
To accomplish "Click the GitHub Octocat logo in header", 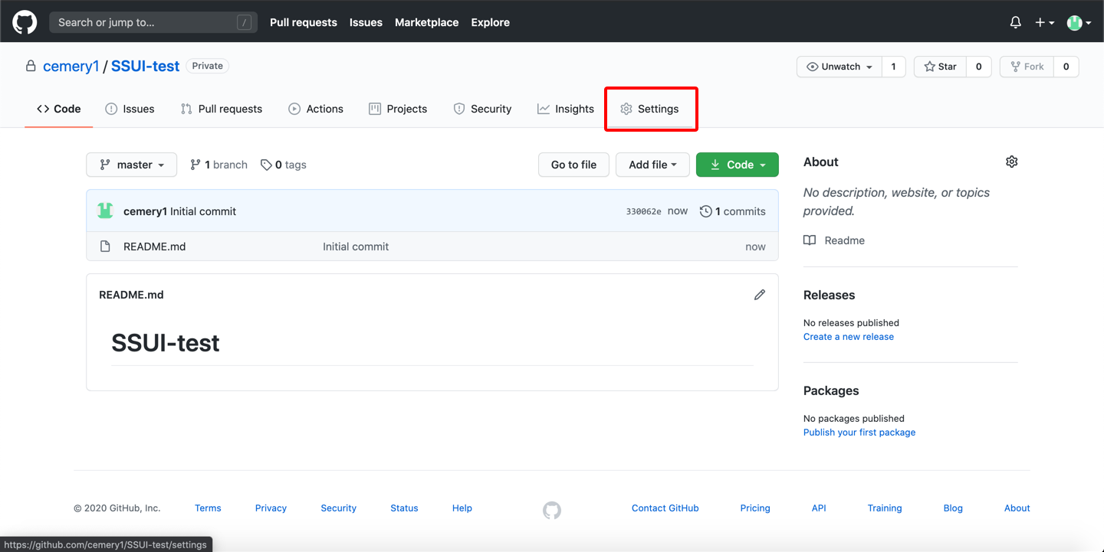I will click(25, 22).
